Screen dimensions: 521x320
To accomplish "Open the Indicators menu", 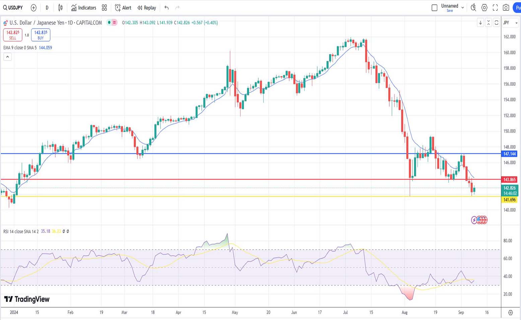I will point(84,7).
